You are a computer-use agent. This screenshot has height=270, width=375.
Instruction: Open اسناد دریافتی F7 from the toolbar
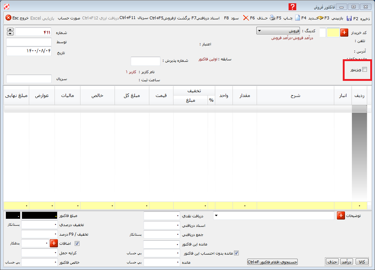[x=206, y=18]
